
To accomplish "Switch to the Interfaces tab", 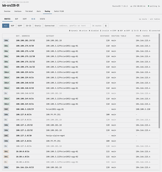I will pos(18,11).
